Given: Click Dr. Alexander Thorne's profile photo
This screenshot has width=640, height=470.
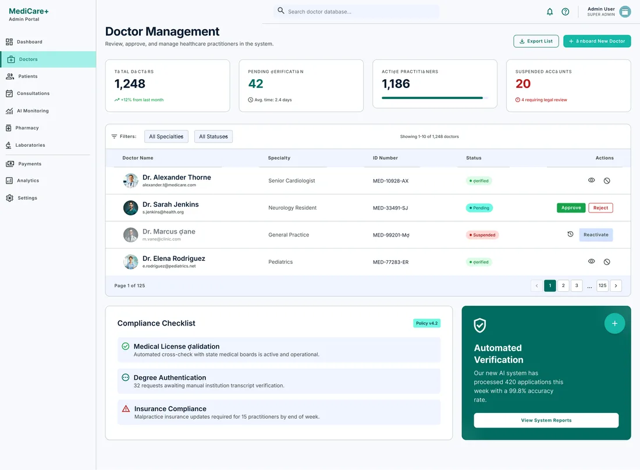Looking at the screenshot, I should pyautogui.click(x=130, y=180).
